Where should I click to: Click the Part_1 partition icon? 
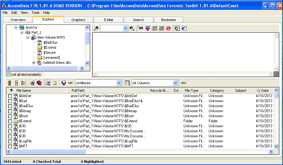pos(28,32)
